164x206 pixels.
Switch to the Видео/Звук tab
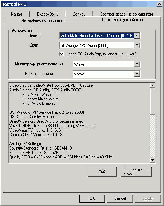click(47, 14)
